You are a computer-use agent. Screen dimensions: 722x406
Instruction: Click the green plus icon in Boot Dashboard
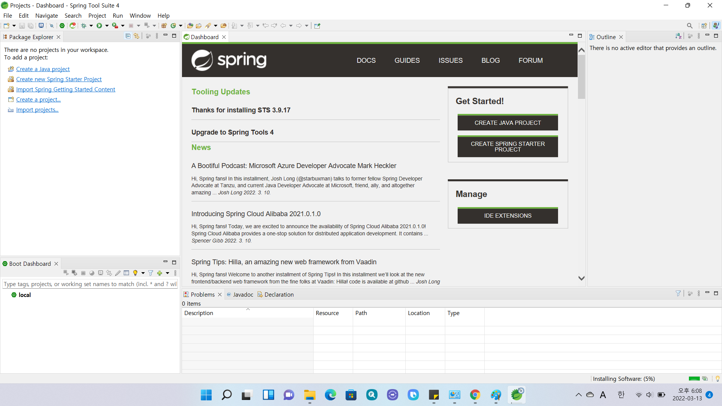(159, 273)
